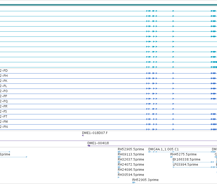217x184 pixels.
Task: Click the partial 3prime label at left
Action: pos(5,154)
